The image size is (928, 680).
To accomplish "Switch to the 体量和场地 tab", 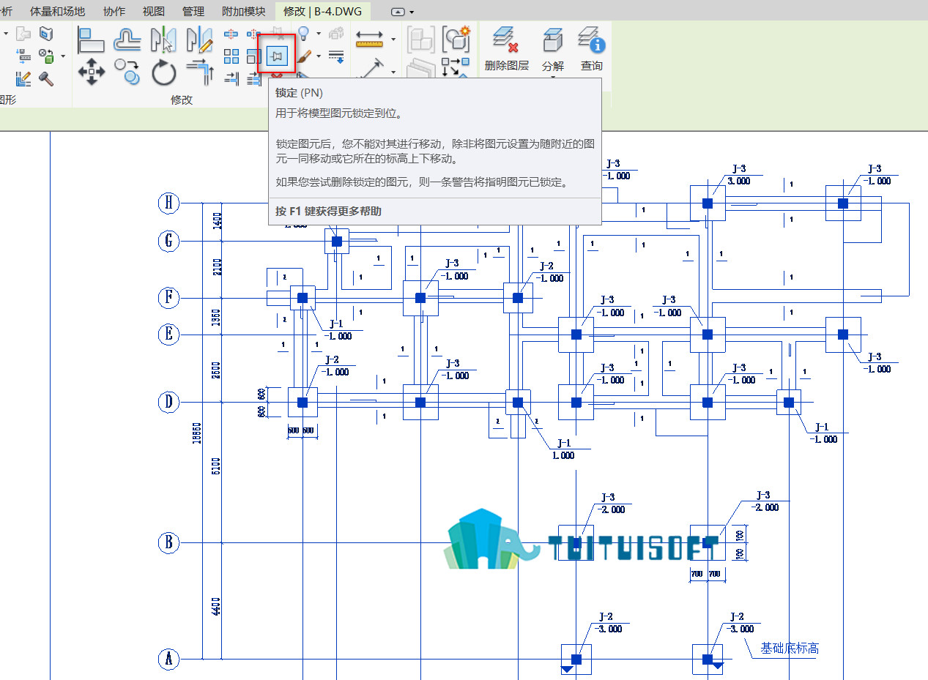I will tap(57, 12).
